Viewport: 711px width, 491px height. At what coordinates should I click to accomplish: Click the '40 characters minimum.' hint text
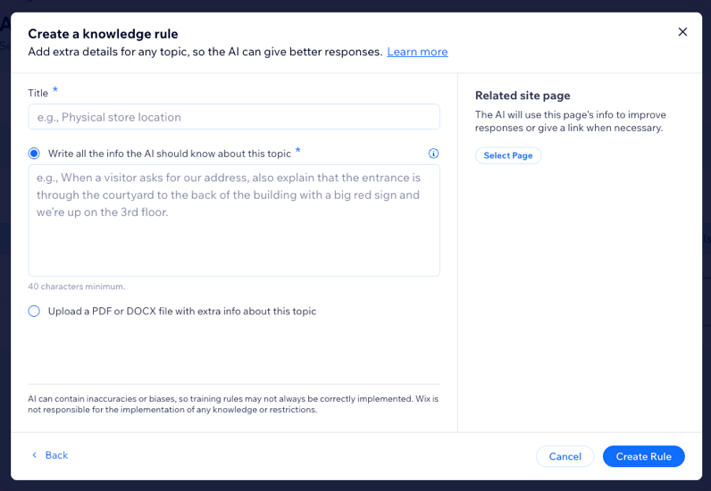coord(77,287)
